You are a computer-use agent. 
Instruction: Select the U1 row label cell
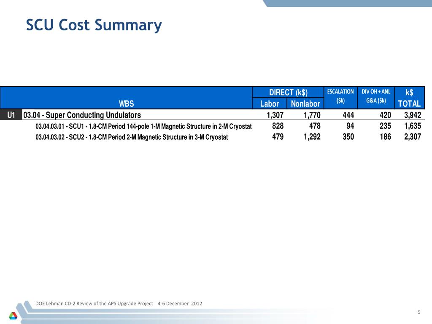[x=11, y=115]
